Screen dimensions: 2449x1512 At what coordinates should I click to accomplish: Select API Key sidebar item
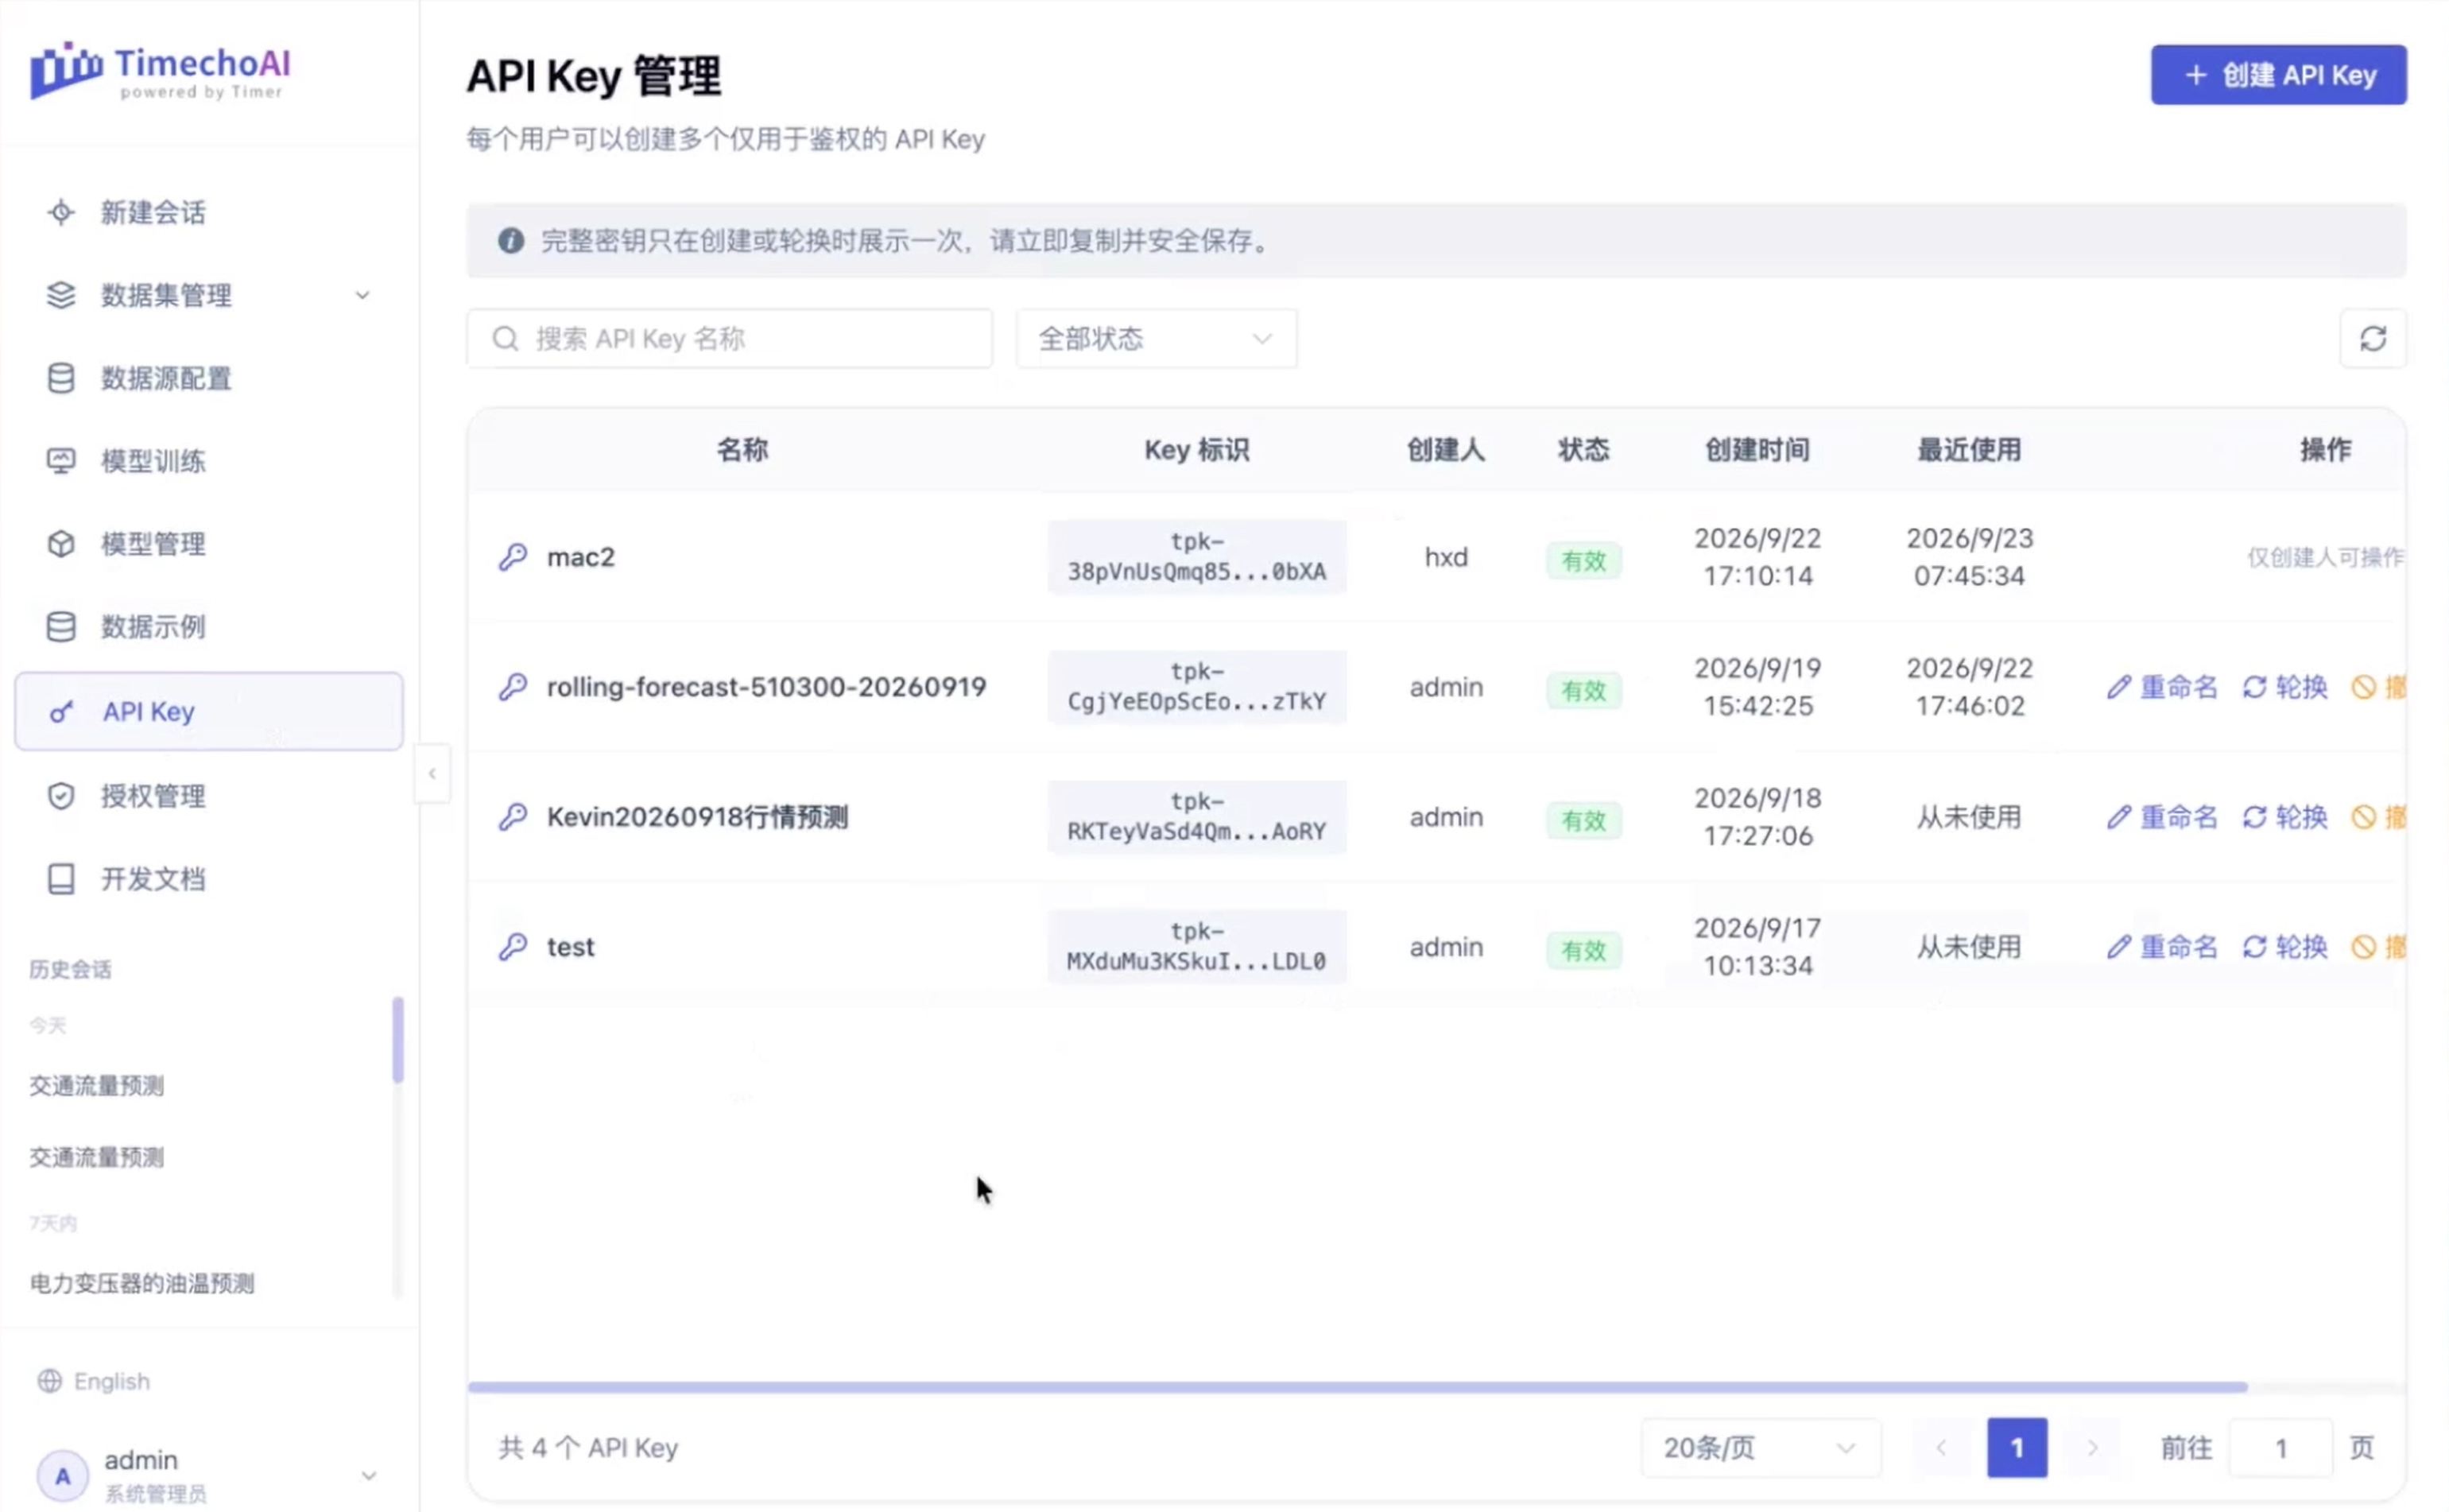coord(209,712)
